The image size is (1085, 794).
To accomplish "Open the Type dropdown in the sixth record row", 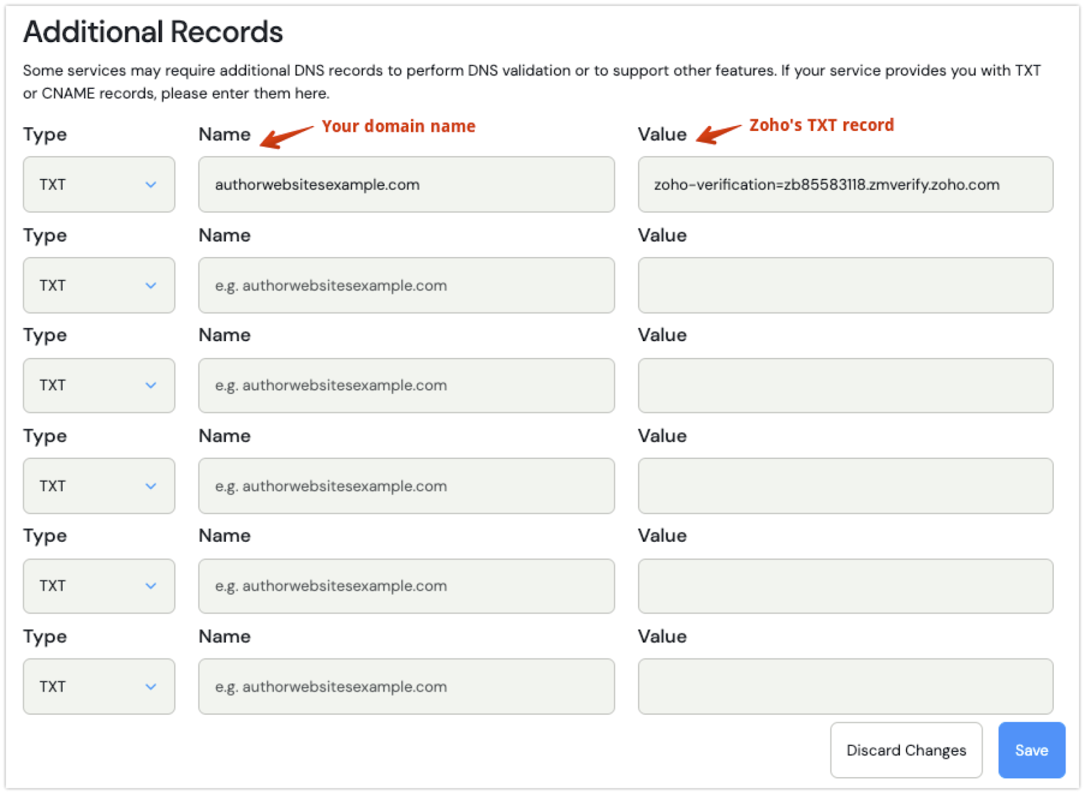I will click(x=99, y=687).
